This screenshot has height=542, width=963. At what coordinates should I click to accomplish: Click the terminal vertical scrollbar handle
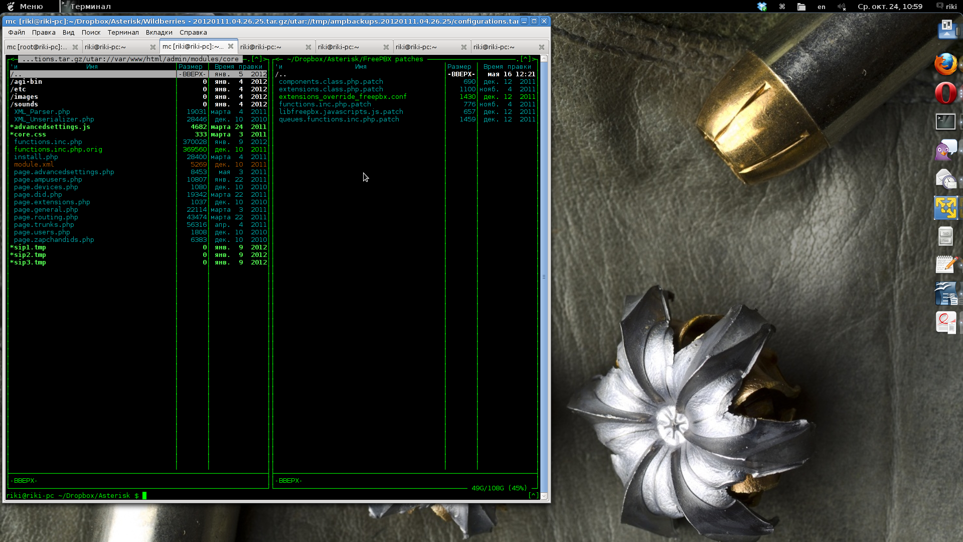click(544, 277)
